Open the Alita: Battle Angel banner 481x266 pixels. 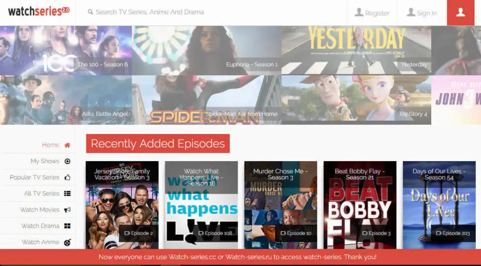(66, 100)
